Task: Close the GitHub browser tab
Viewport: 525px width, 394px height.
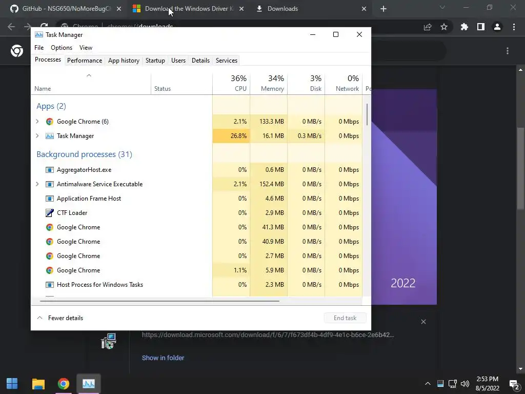Action: [119, 9]
